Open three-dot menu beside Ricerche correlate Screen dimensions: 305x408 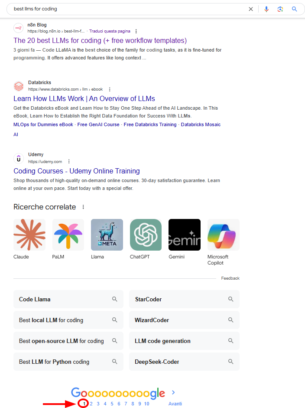pyautogui.click(x=84, y=207)
